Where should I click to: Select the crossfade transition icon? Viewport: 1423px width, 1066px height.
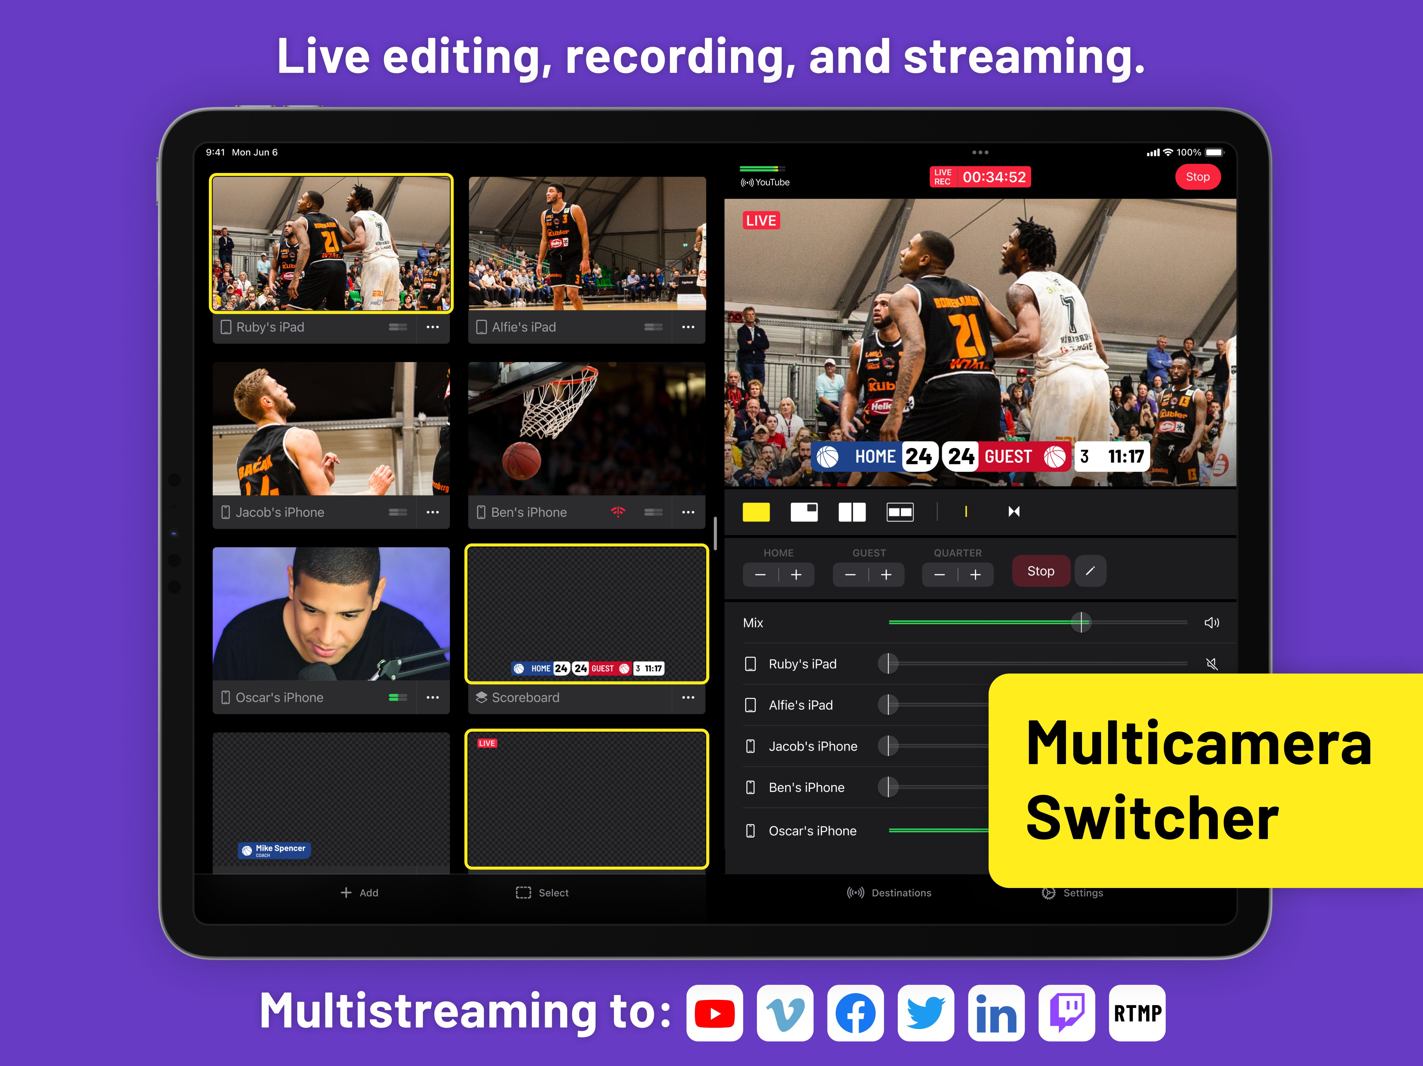pyautogui.click(x=1013, y=512)
